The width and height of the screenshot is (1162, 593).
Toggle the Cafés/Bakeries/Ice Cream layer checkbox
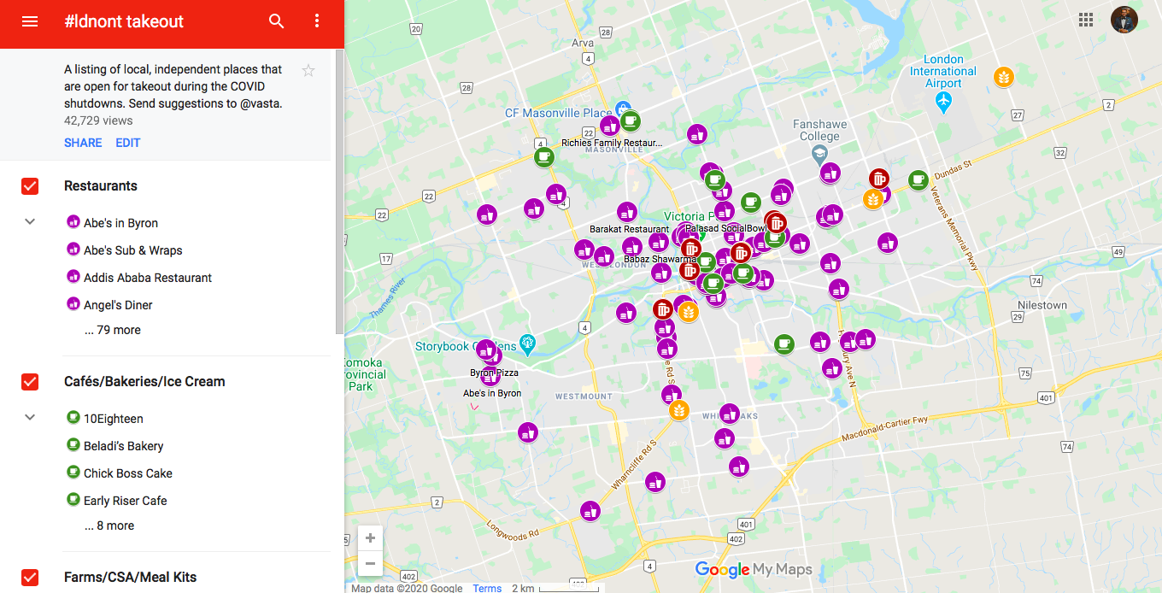click(x=30, y=382)
